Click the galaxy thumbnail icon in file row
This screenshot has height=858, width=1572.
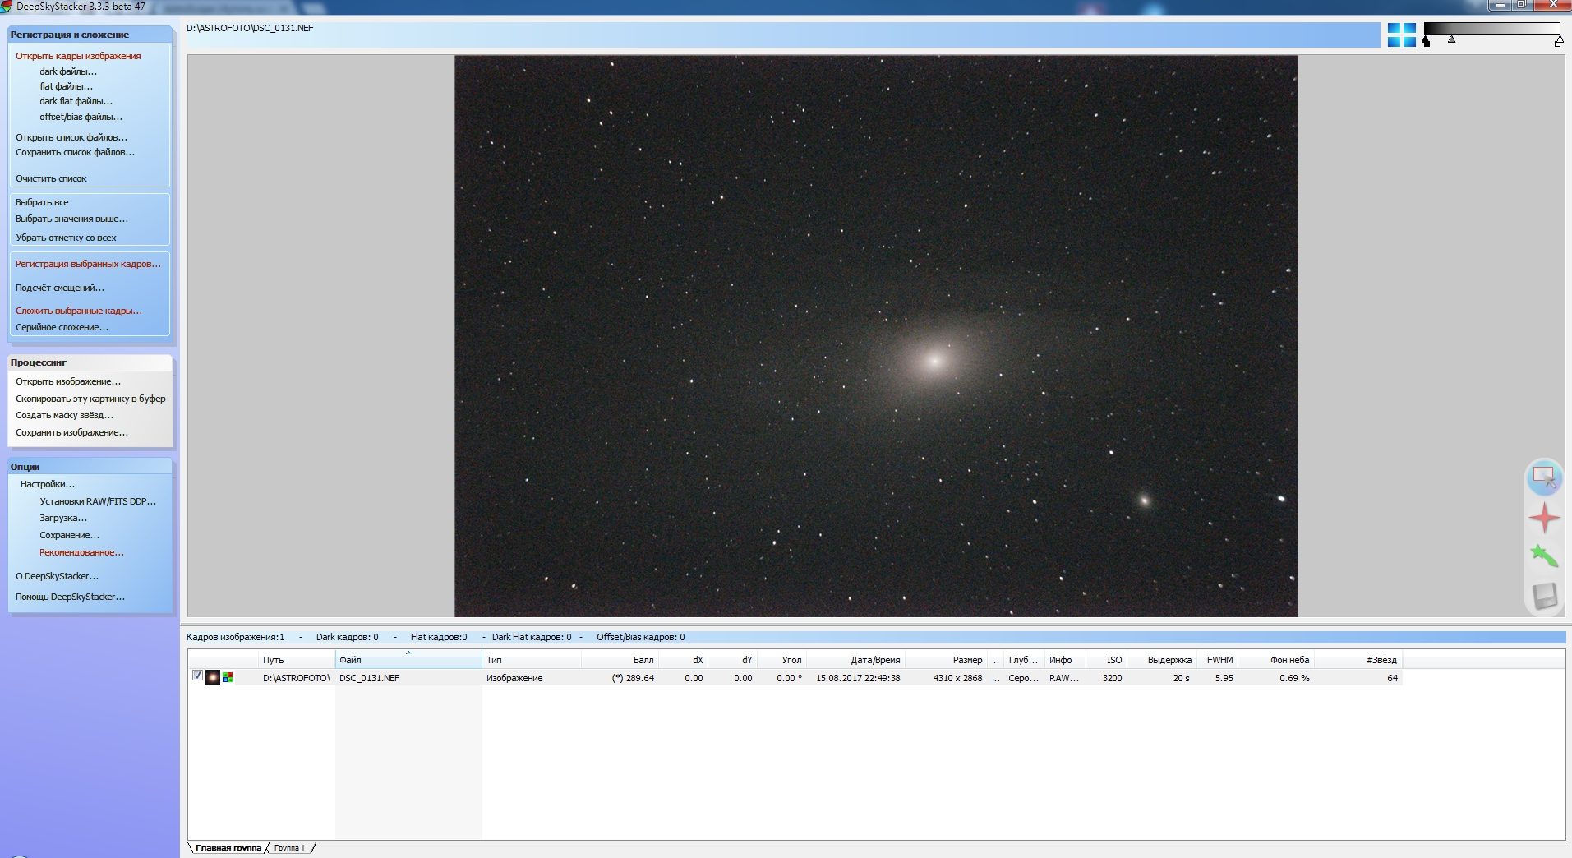pyautogui.click(x=213, y=678)
